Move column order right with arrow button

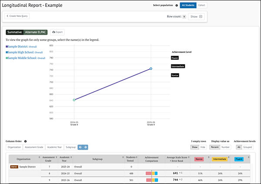85,147
